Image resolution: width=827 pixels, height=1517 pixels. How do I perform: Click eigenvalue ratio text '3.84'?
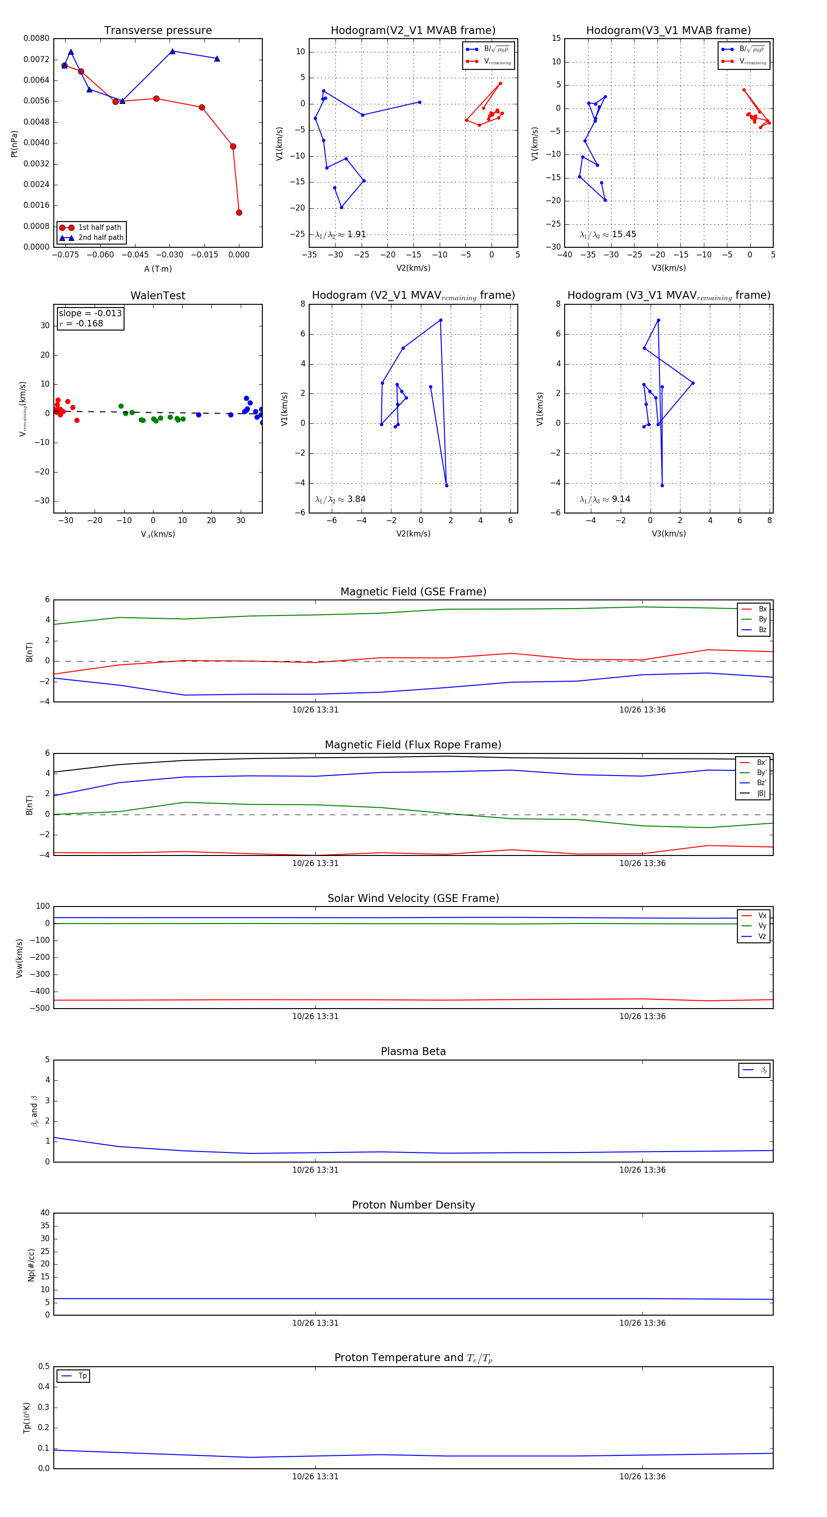357,499
